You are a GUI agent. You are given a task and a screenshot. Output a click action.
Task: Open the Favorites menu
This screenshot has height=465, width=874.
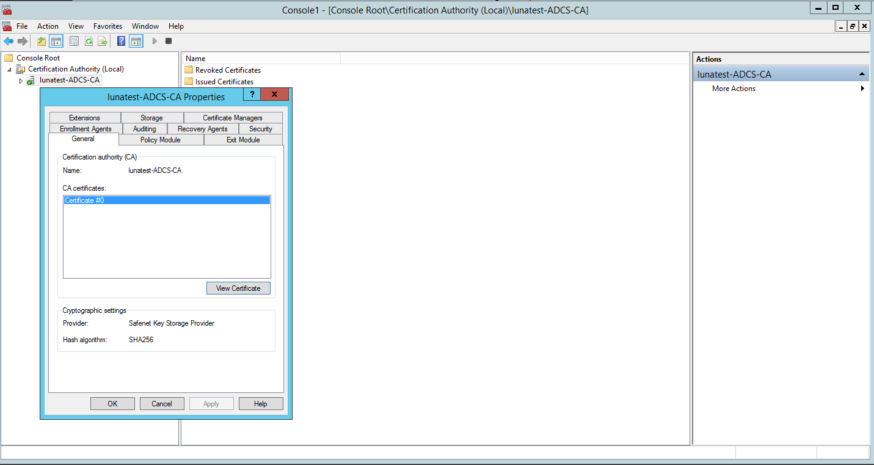pyautogui.click(x=107, y=26)
